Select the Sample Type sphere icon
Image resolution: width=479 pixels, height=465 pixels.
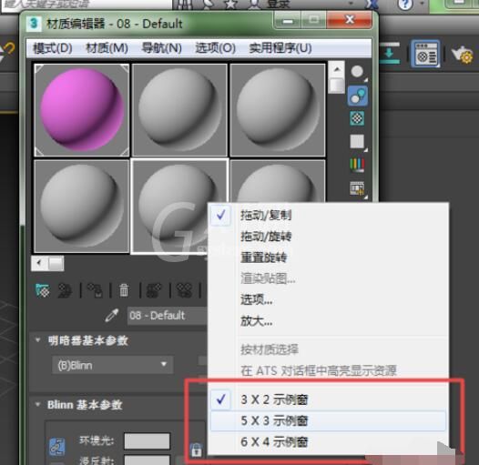pyautogui.click(x=357, y=72)
